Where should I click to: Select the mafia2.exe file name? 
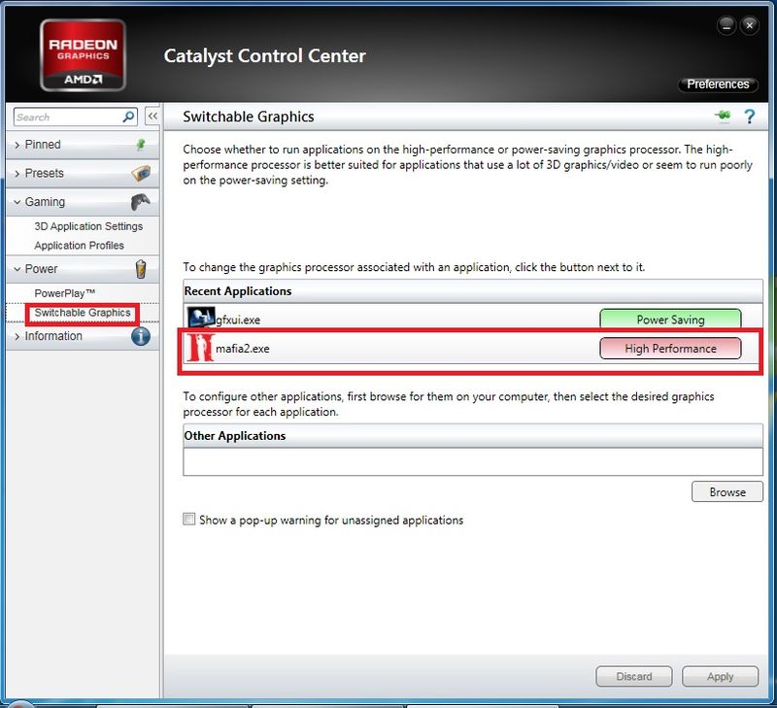coord(242,349)
